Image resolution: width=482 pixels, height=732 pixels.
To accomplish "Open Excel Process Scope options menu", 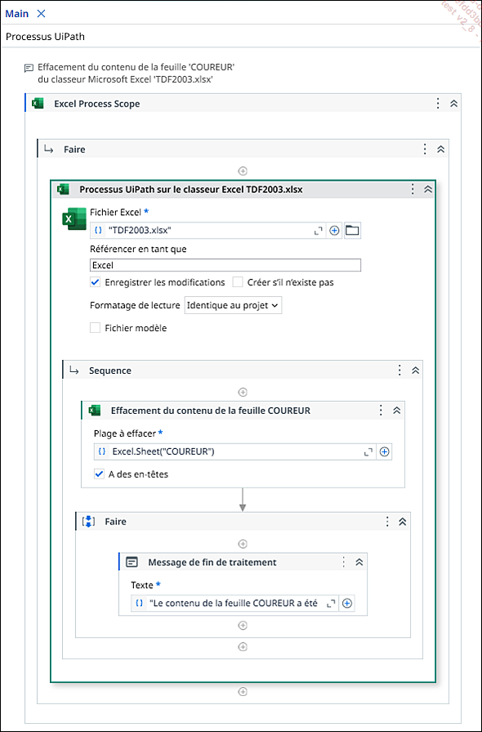I will [x=438, y=103].
